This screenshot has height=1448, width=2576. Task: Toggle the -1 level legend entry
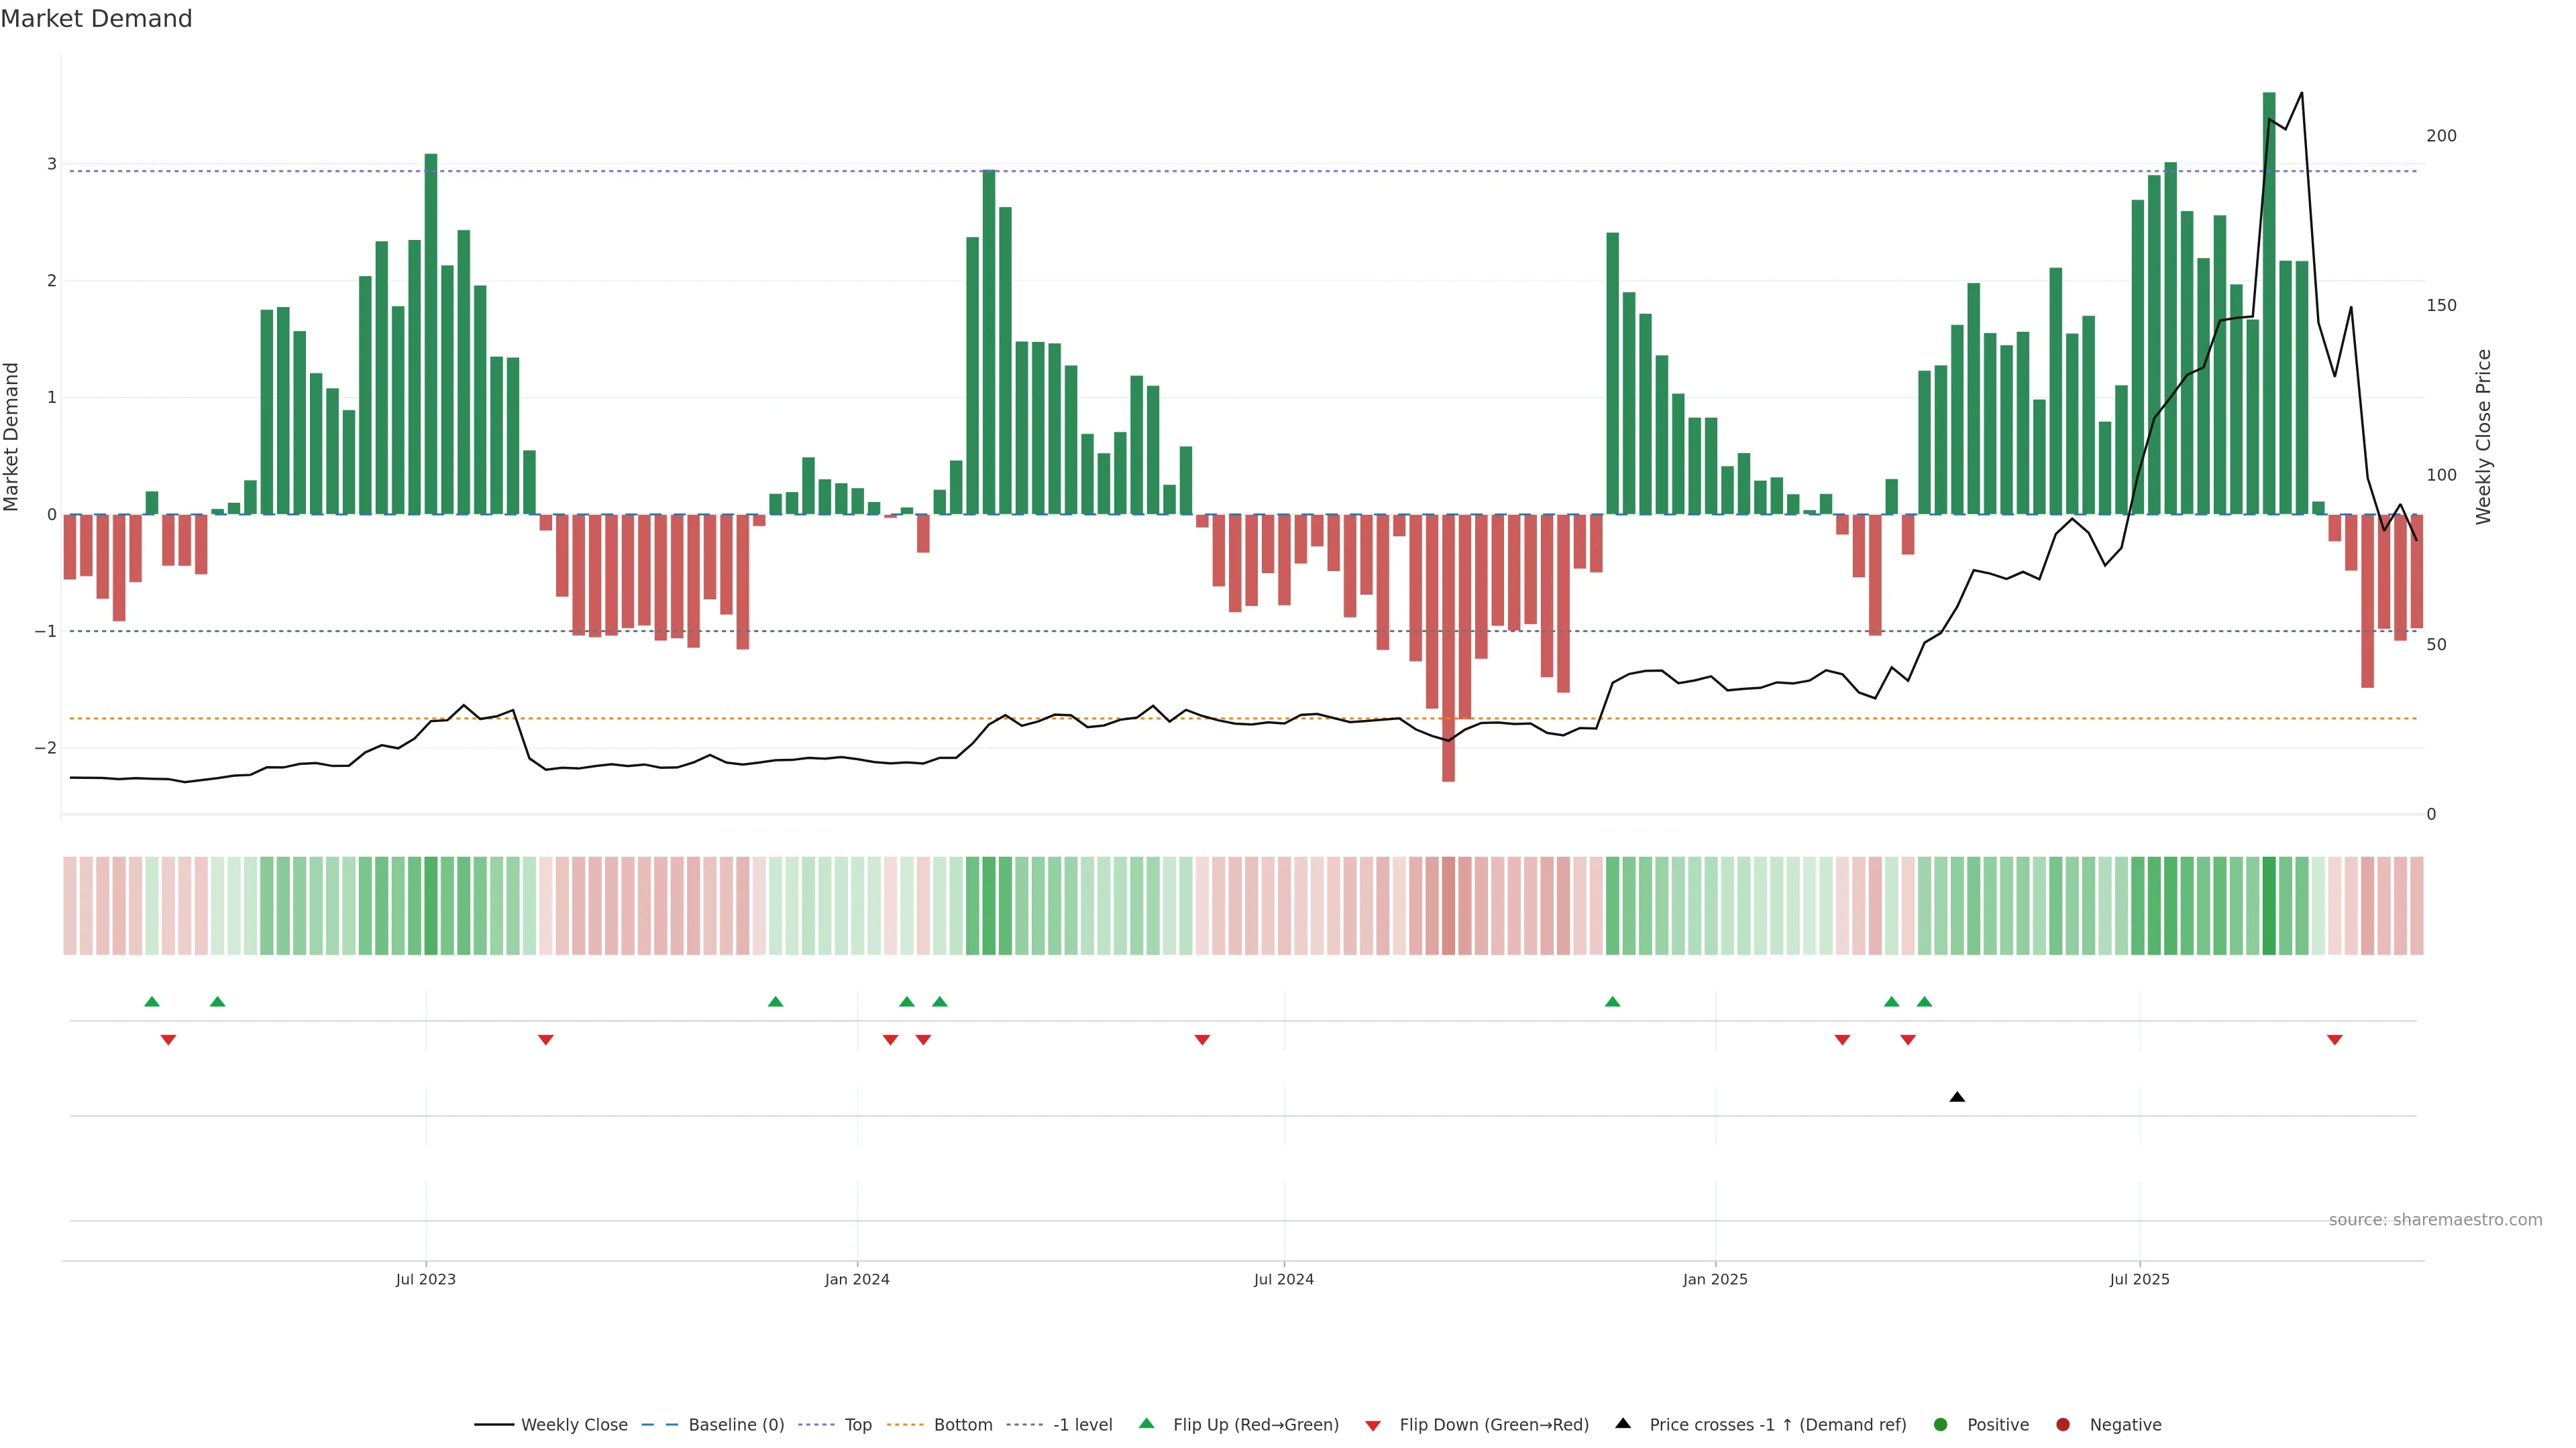[1082, 1424]
